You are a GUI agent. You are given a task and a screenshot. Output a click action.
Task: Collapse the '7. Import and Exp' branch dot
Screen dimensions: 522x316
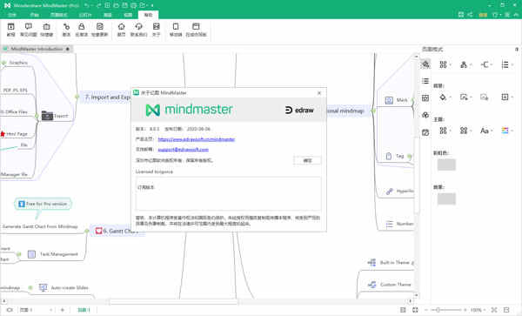[77, 97]
